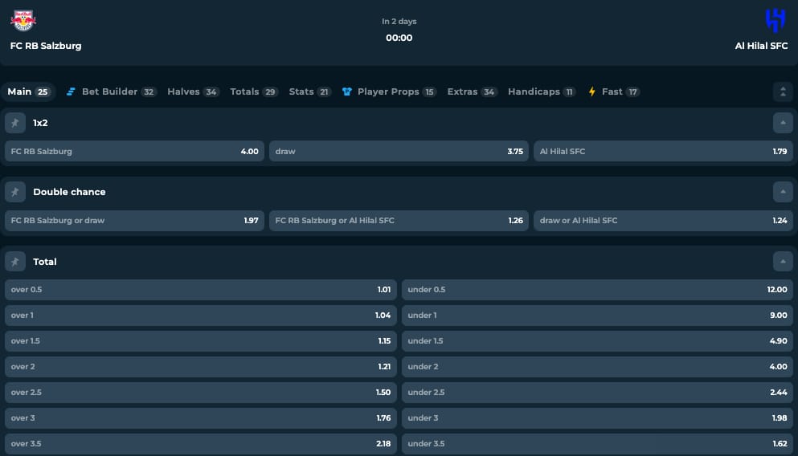Bet on FC RB Salzburg at 4.00
The height and width of the screenshot is (456, 798).
[x=134, y=152]
